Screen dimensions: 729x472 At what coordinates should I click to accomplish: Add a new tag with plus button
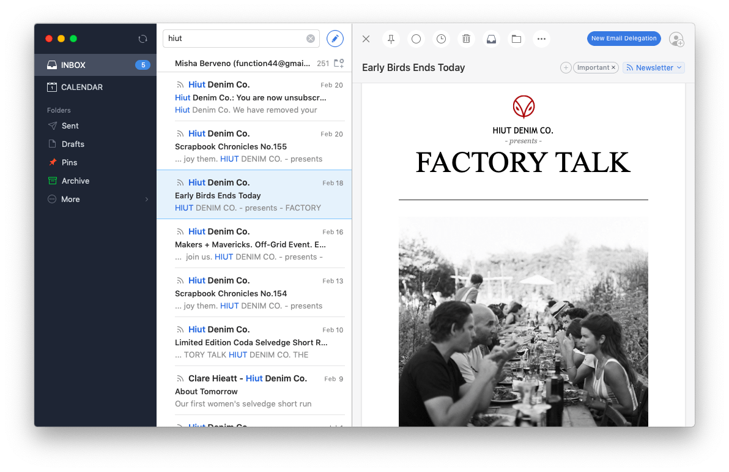pyautogui.click(x=566, y=68)
